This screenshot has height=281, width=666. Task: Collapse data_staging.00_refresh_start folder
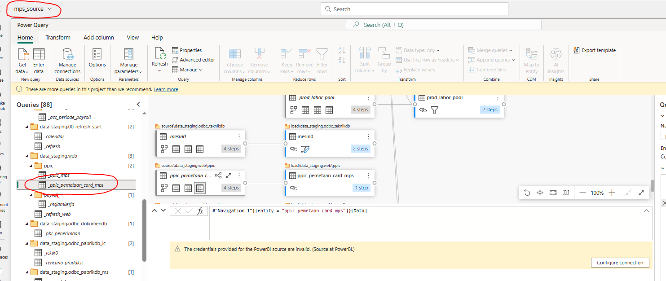27,127
